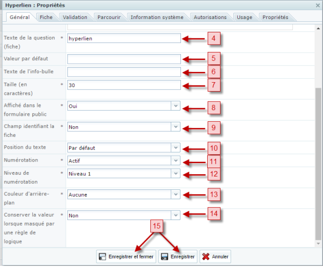Close the Hyperlien Propriétés dialog
The height and width of the screenshot is (267, 323).
click(318, 6)
